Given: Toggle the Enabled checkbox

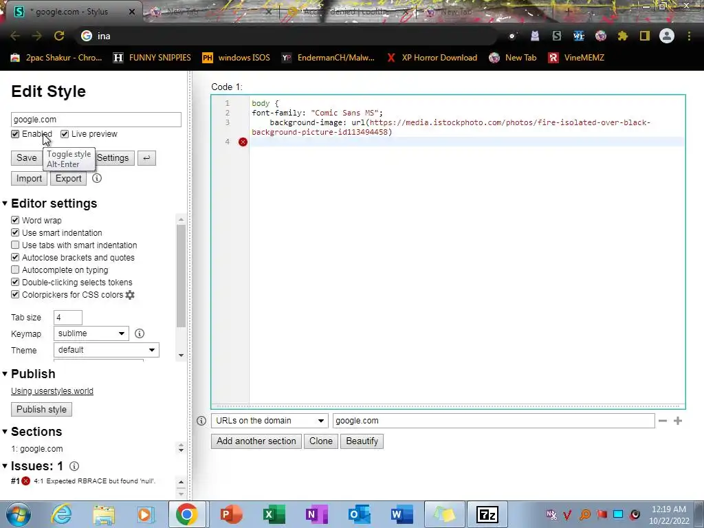Looking at the screenshot, I should click(15, 134).
